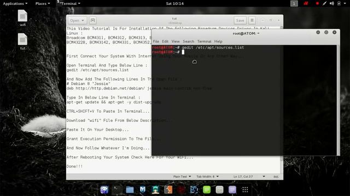Open the volume control icon
Image resolution: width=350 pixels, height=196 pixels.
click(x=332, y=3)
